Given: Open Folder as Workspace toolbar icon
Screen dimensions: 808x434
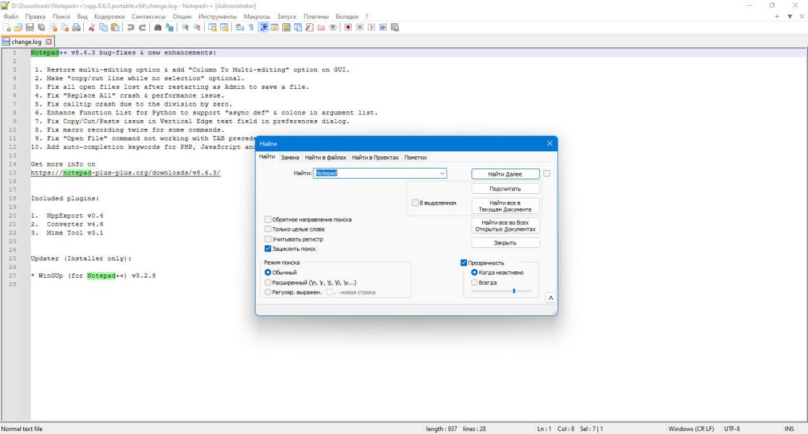Looking at the screenshot, I should pos(321,27).
